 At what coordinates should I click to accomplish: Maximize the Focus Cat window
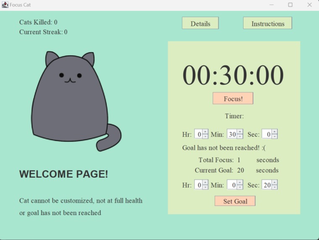[290, 5]
